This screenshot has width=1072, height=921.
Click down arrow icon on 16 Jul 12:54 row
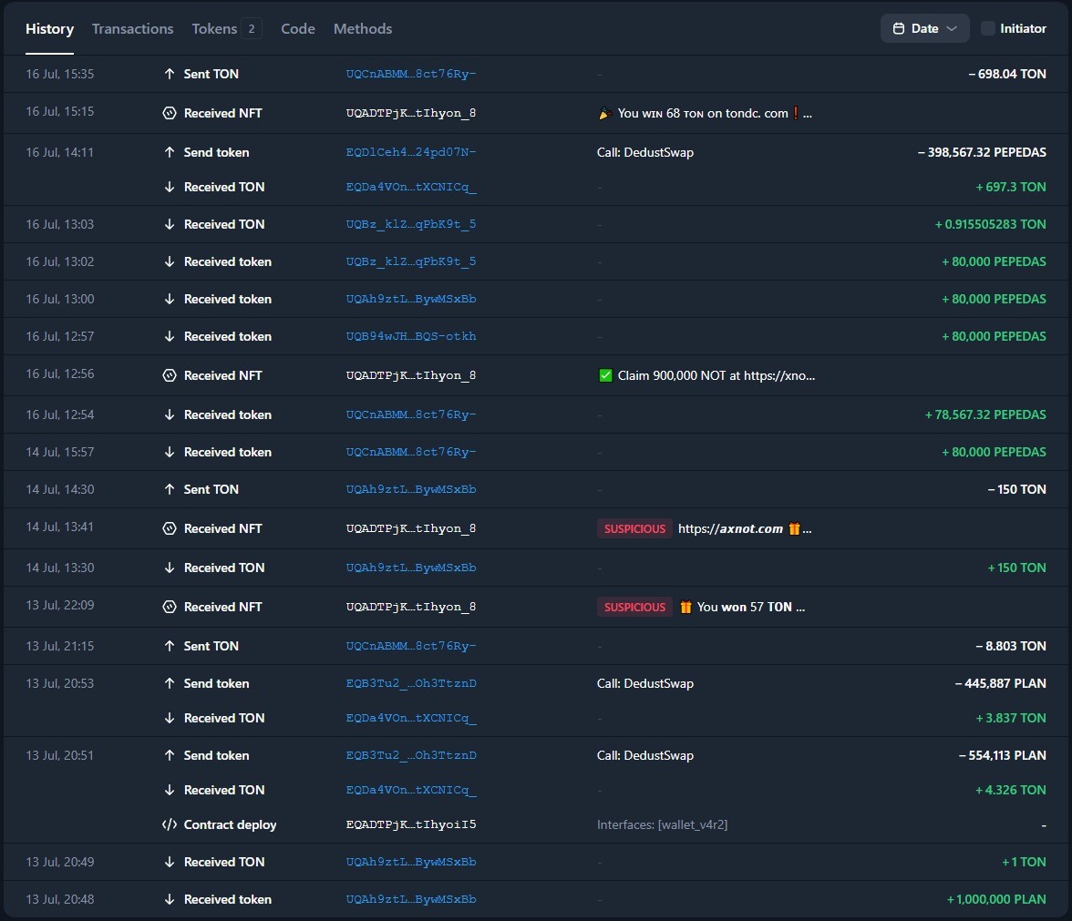click(x=170, y=414)
